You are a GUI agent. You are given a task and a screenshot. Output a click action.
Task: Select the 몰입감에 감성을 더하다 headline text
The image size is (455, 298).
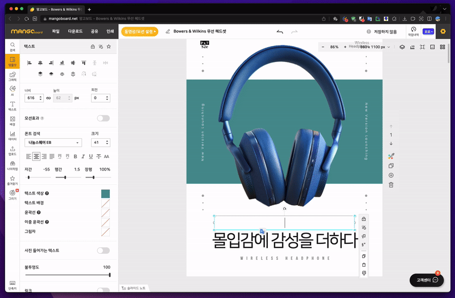[285, 240]
